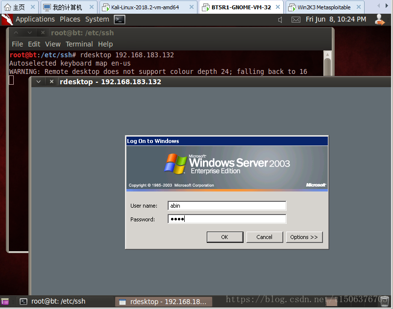Click rdesktop window down-arrow menu button

[38, 82]
